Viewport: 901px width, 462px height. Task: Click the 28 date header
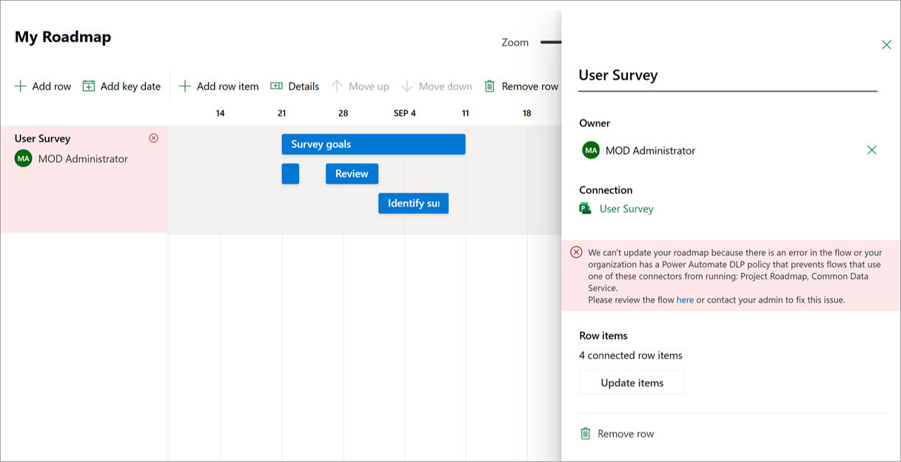click(343, 113)
